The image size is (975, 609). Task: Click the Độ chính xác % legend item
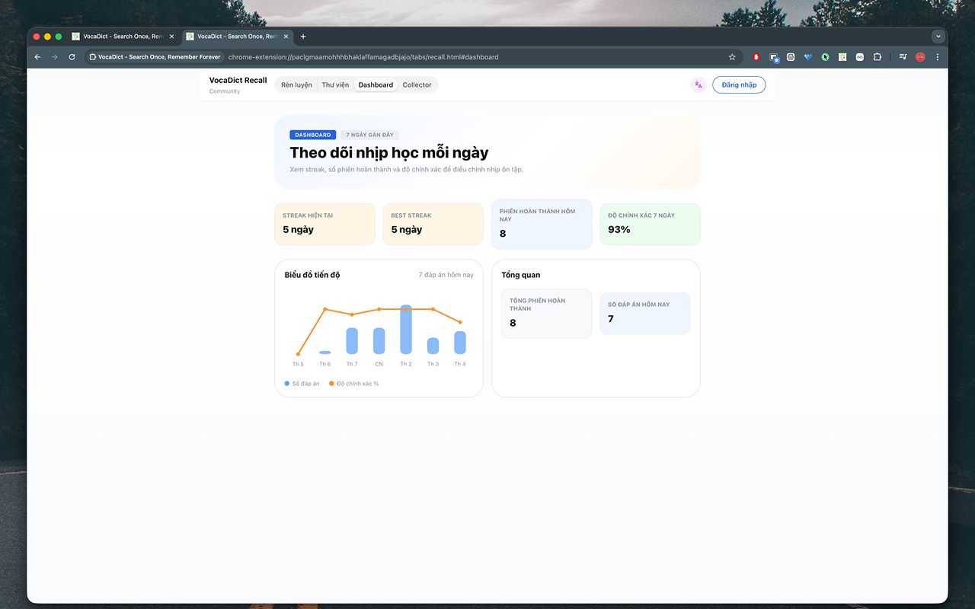click(353, 384)
